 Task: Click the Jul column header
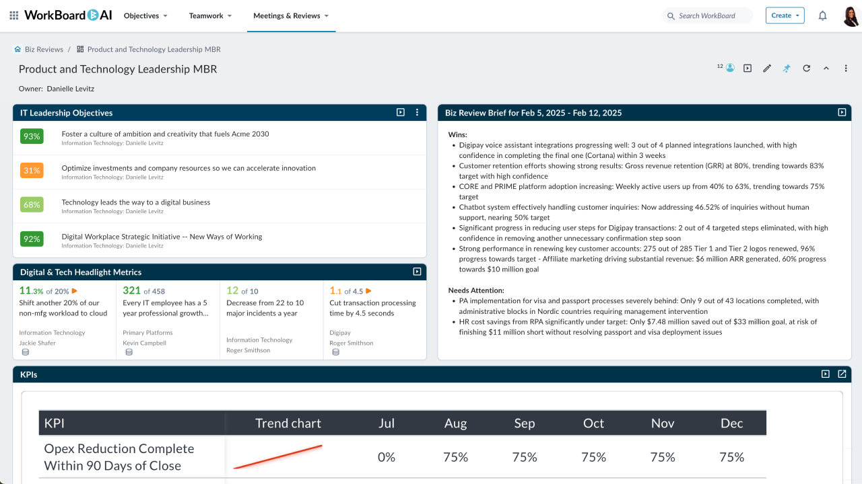(x=387, y=424)
